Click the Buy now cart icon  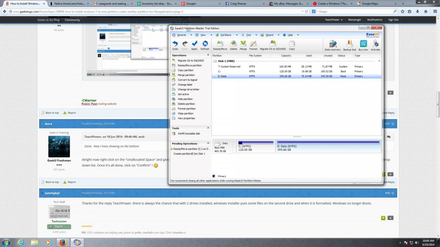click(363, 46)
